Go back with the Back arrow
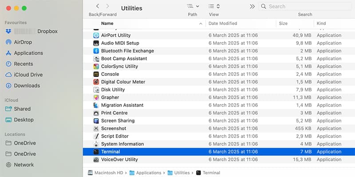The height and width of the screenshot is (177, 355). 98,6
